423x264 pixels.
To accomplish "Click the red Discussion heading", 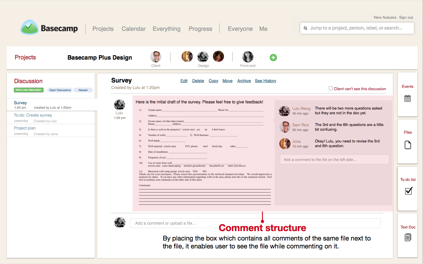I will [28, 81].
